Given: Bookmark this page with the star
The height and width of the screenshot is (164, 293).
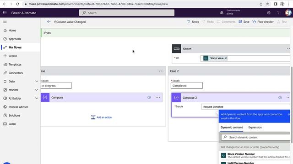Looking at the screenshot, I should [x=267, y=4].
